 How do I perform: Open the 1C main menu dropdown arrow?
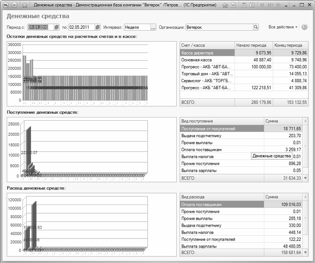pos(15,5)
